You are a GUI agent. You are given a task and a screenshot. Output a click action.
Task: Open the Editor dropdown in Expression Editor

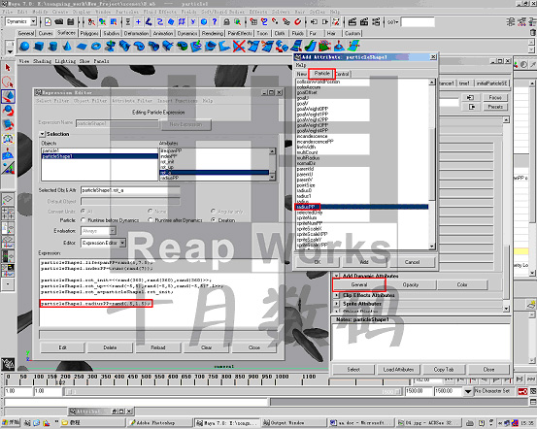(122, 243)
